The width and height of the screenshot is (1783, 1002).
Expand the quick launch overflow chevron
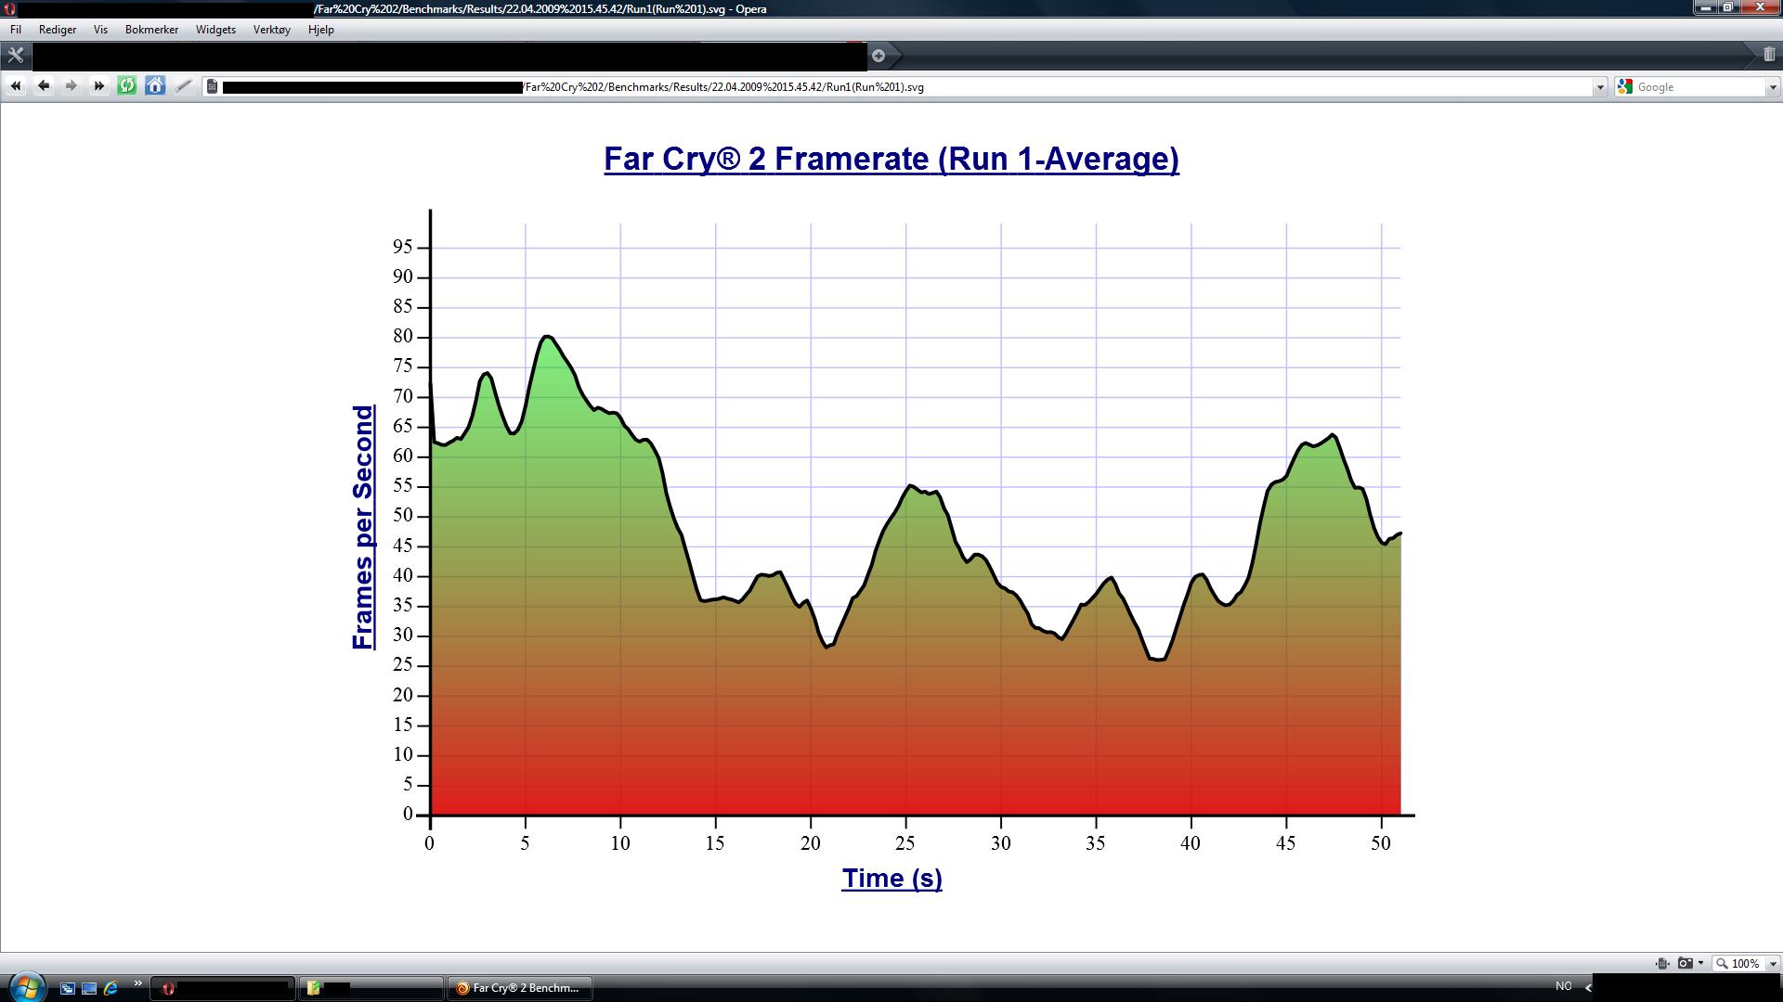[x=138, y=983]
